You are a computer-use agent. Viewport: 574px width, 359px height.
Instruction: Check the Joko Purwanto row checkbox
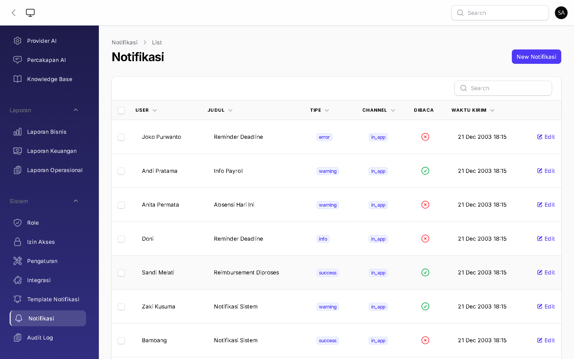pyautogui.click(x=121, y=137)
